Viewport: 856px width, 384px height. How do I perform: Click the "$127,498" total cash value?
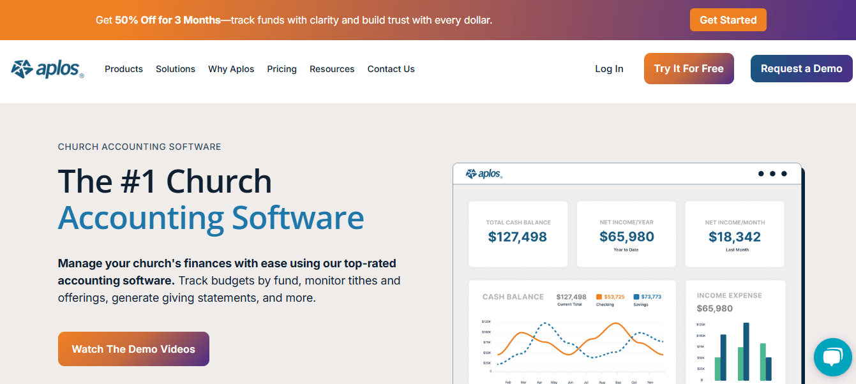click(x=518, y=237)
